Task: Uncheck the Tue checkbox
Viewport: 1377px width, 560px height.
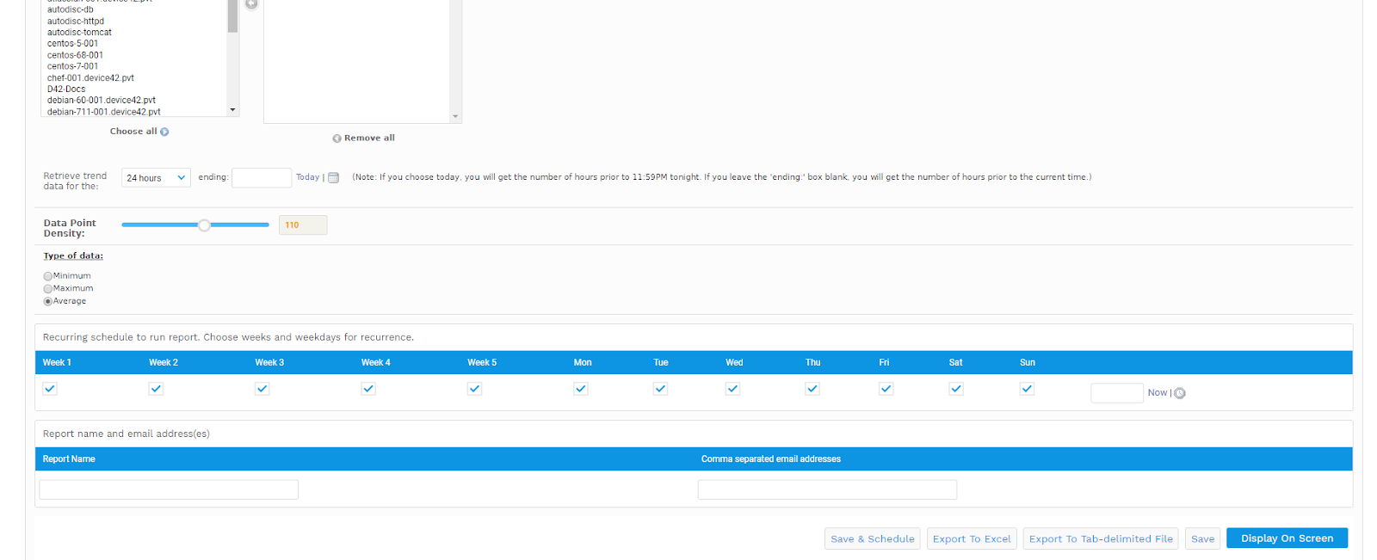Action: 660,389
